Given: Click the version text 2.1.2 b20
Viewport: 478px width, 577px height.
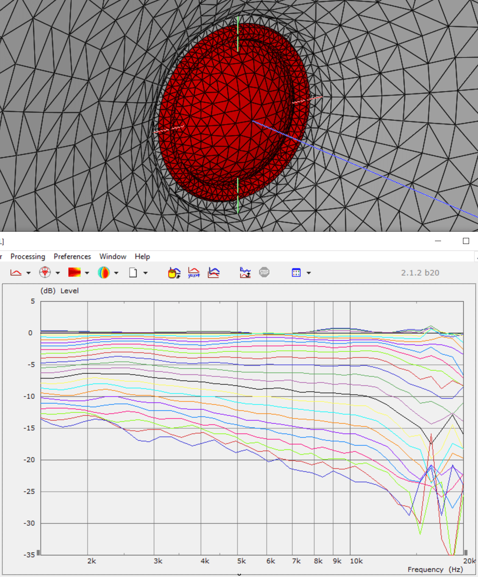Looking at the screenshot, I should tap(420, 273).
